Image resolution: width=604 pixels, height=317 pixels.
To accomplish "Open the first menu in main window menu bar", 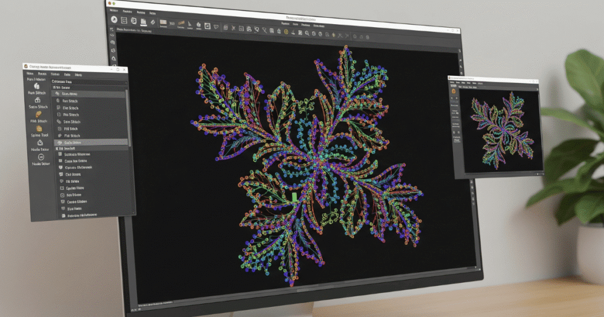I will point(114,11).
